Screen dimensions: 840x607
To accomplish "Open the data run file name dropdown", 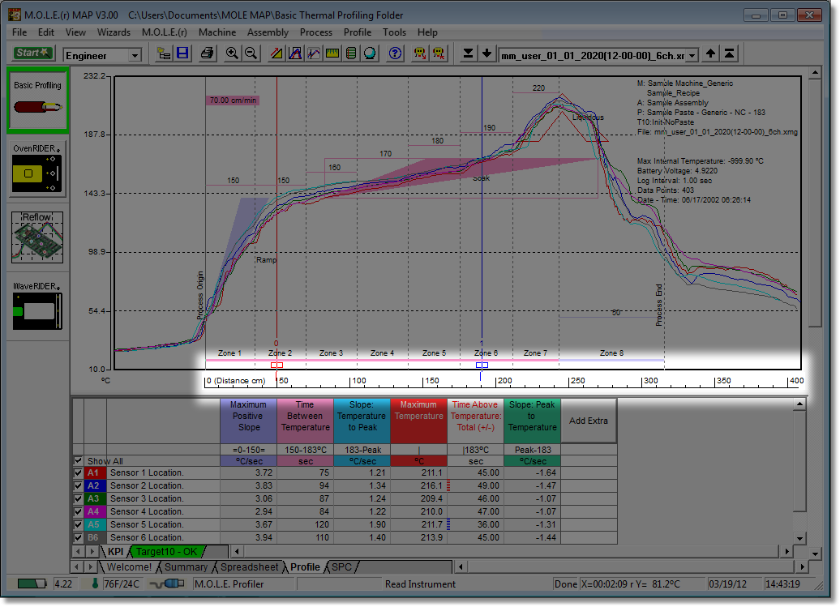I will coord(692,55).
